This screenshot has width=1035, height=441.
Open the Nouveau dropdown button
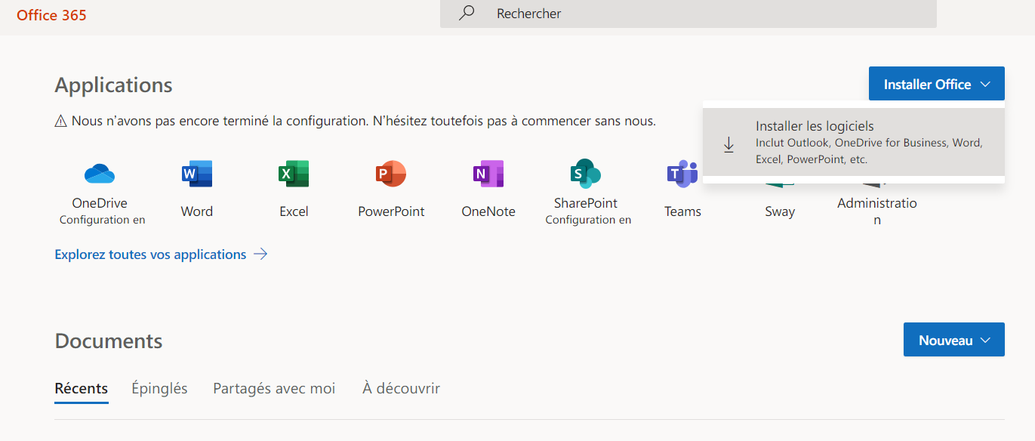953,340
